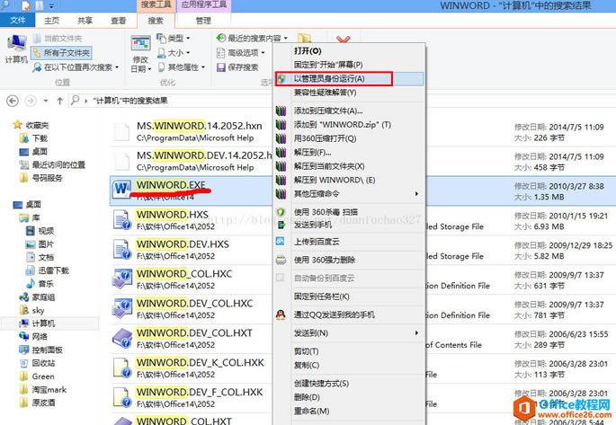Select WINWORD.EXE Word icon in results
616x425 pixels.
click(x=122, y=190)
